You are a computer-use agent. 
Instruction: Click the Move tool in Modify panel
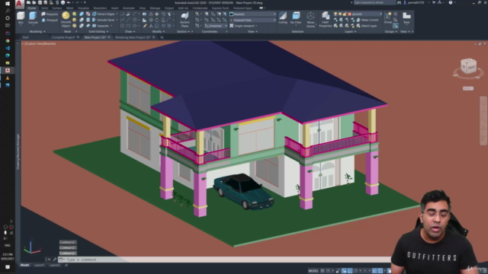157,14
